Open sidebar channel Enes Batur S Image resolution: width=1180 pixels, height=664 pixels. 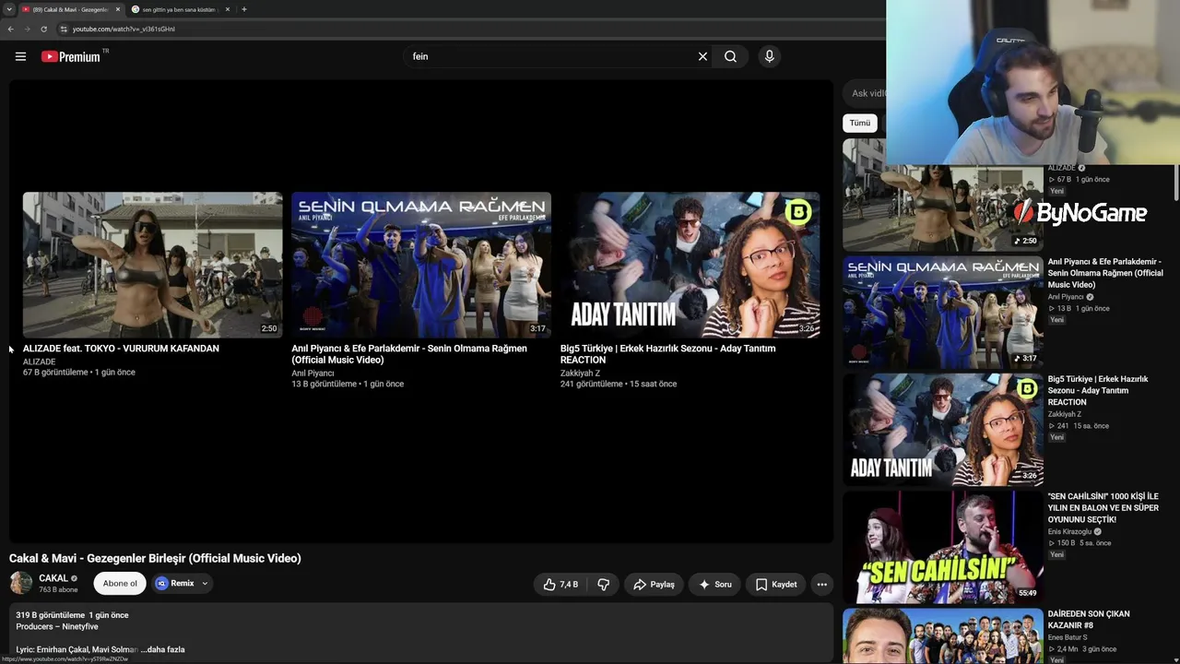tap(1068, 637)
